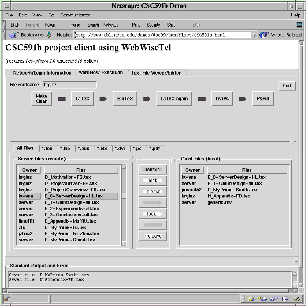Open the URL history dropdown arrow
306x306 pixels.
point(254,35)
